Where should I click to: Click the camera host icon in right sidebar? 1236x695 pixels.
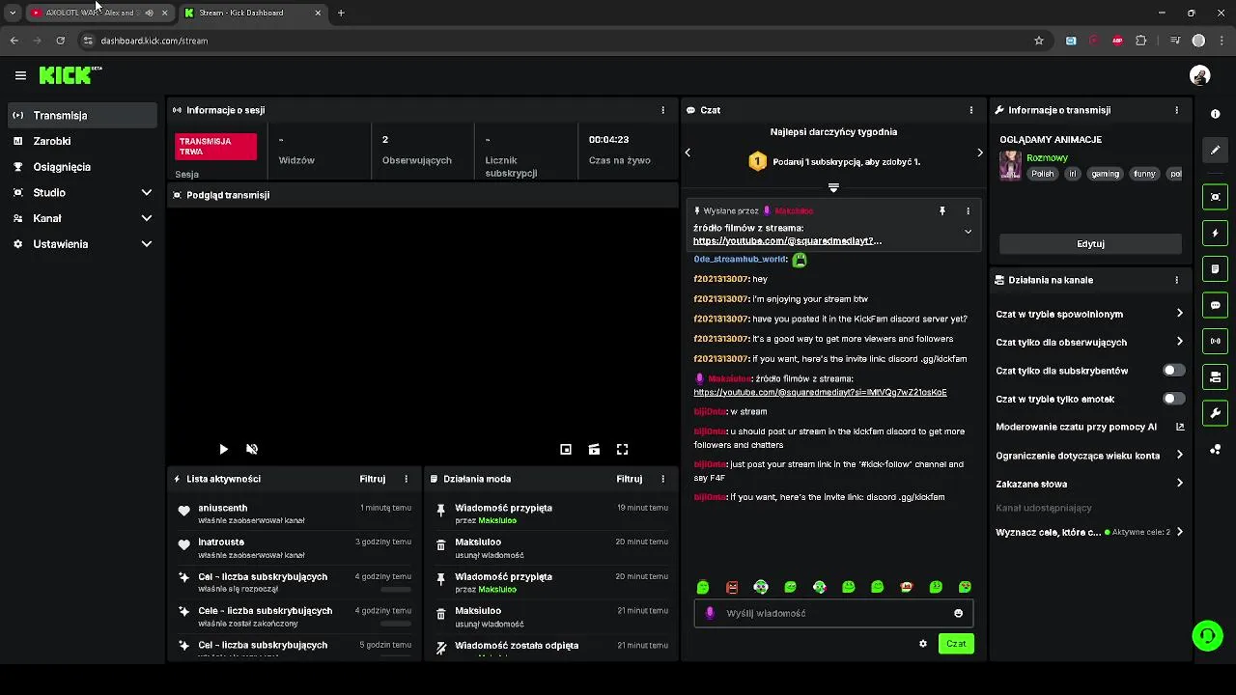pyautogui.click(x=1215, y=377)
